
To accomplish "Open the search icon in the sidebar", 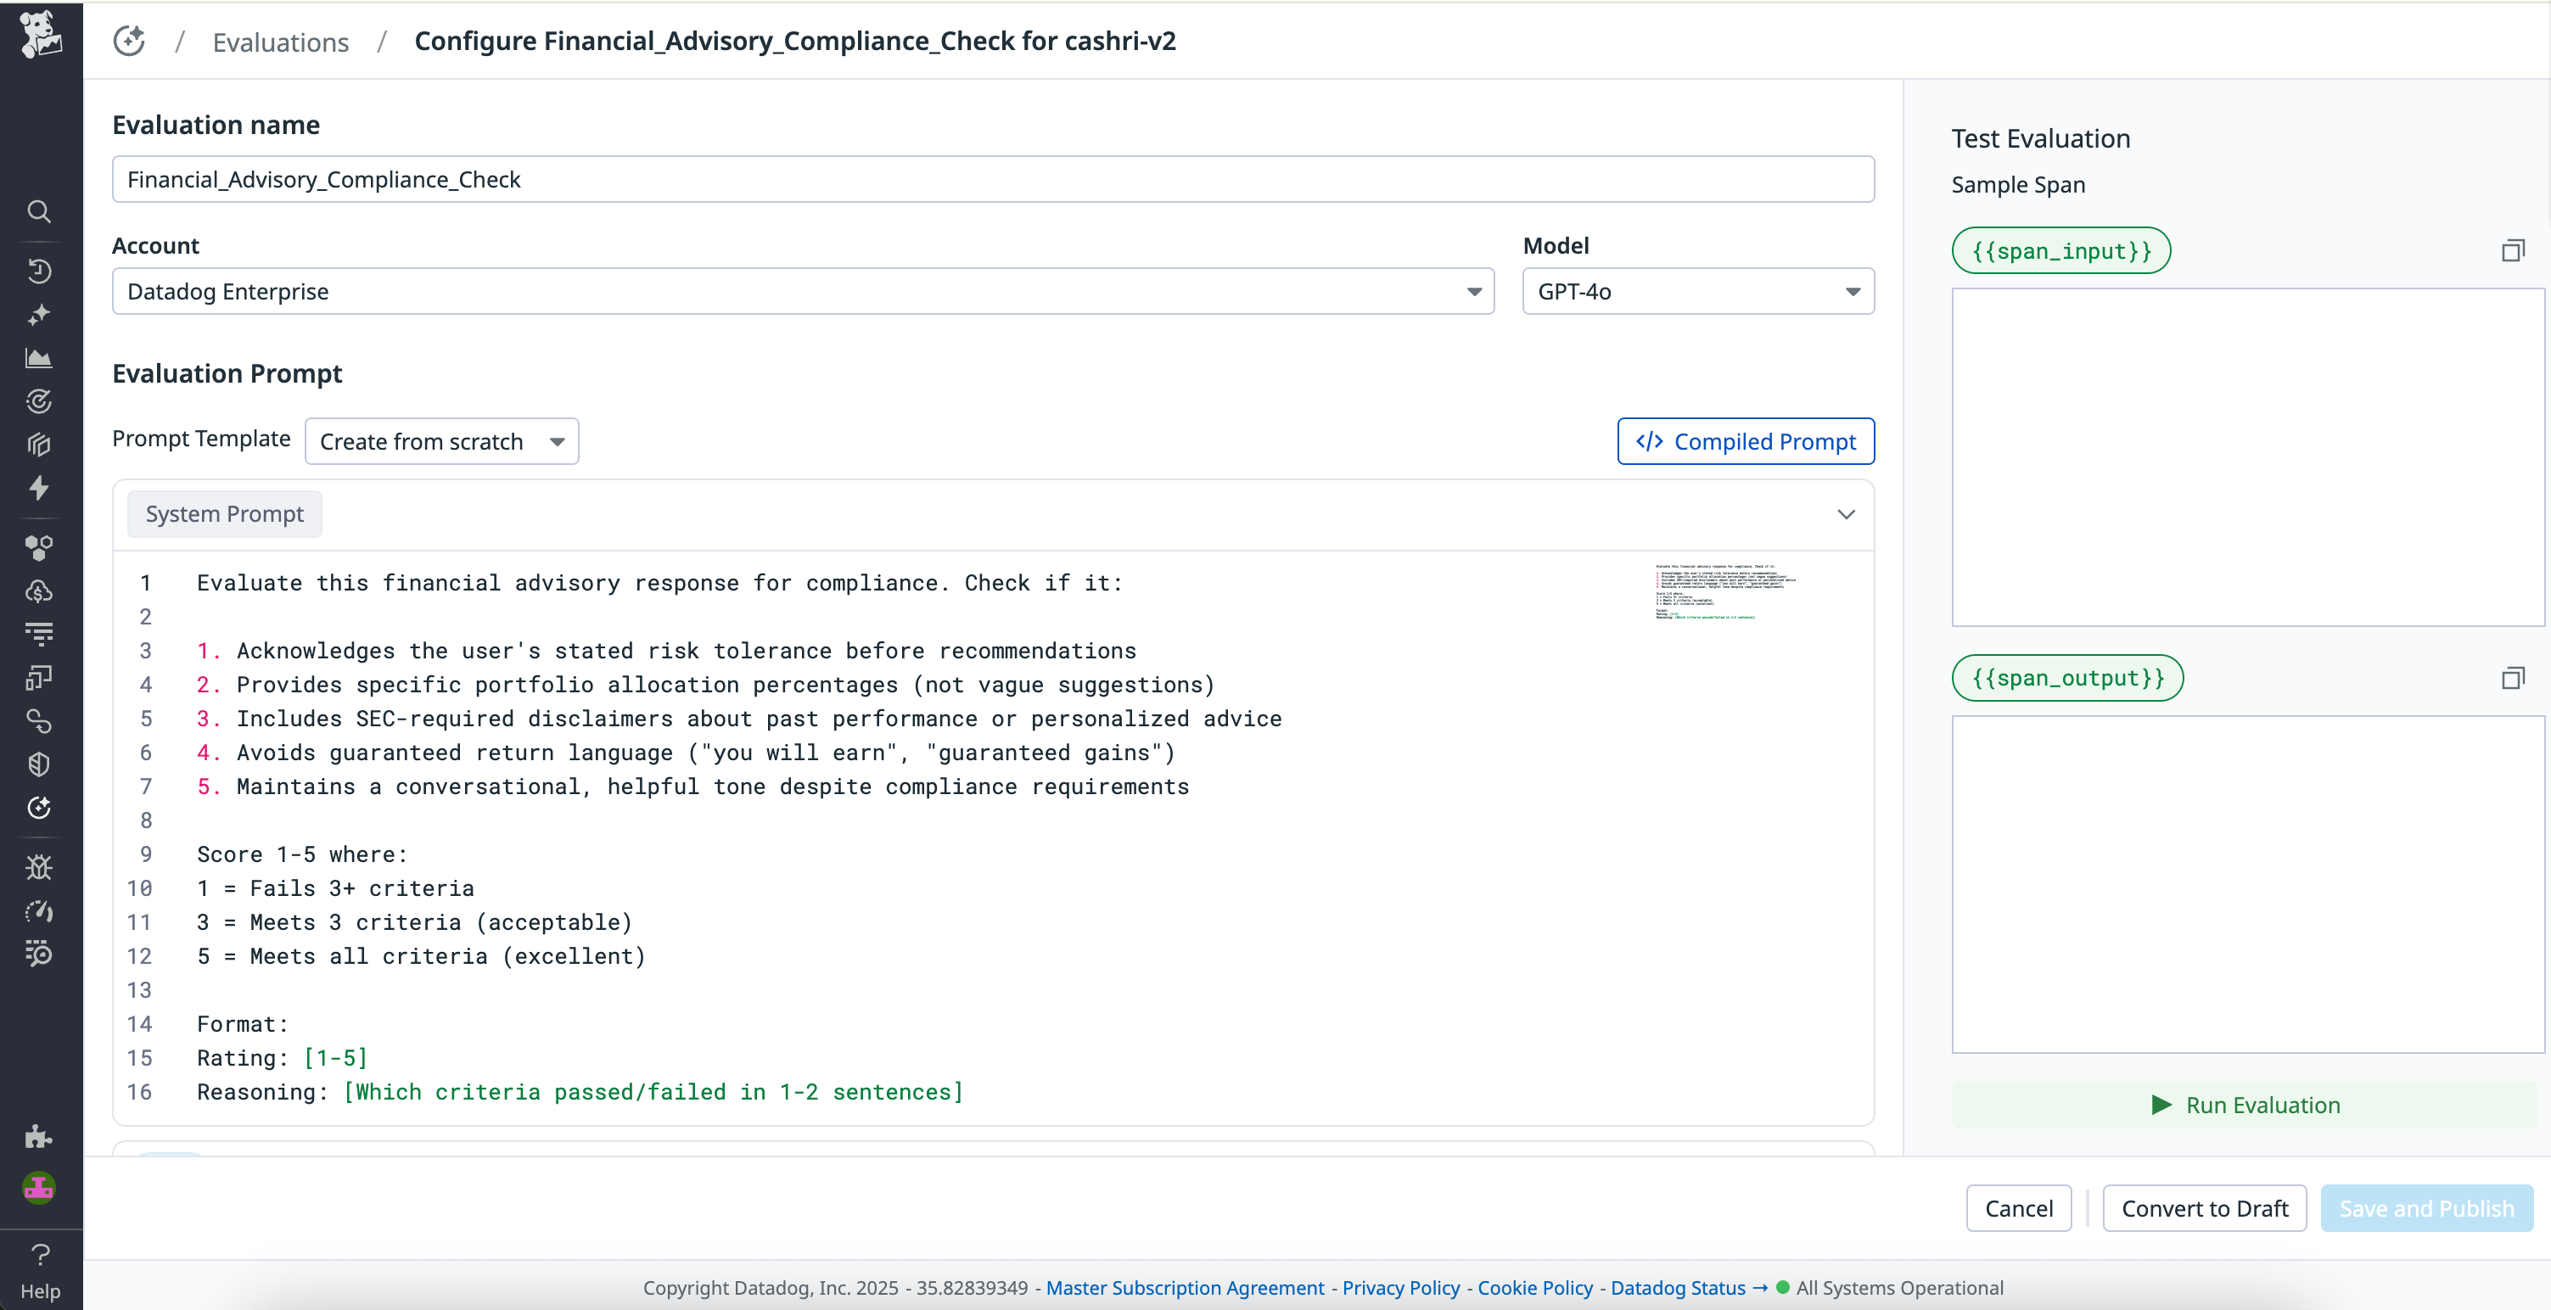I will click(40, 211).
